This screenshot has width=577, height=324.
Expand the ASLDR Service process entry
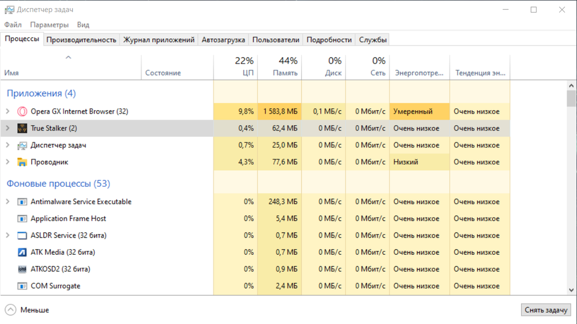[8, 235]
